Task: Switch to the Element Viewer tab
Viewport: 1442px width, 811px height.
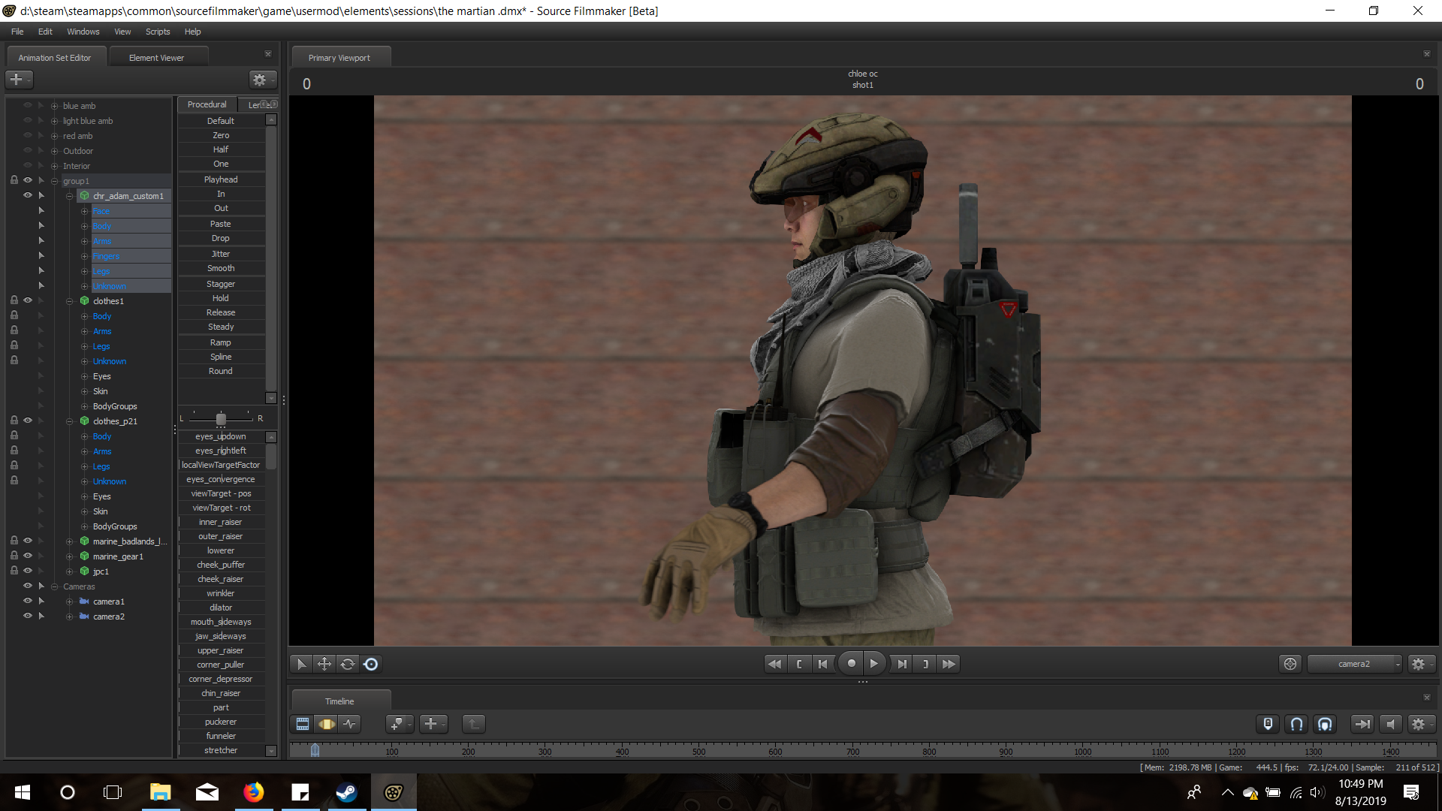Action: pyautogui.click(x=156, y=58)
